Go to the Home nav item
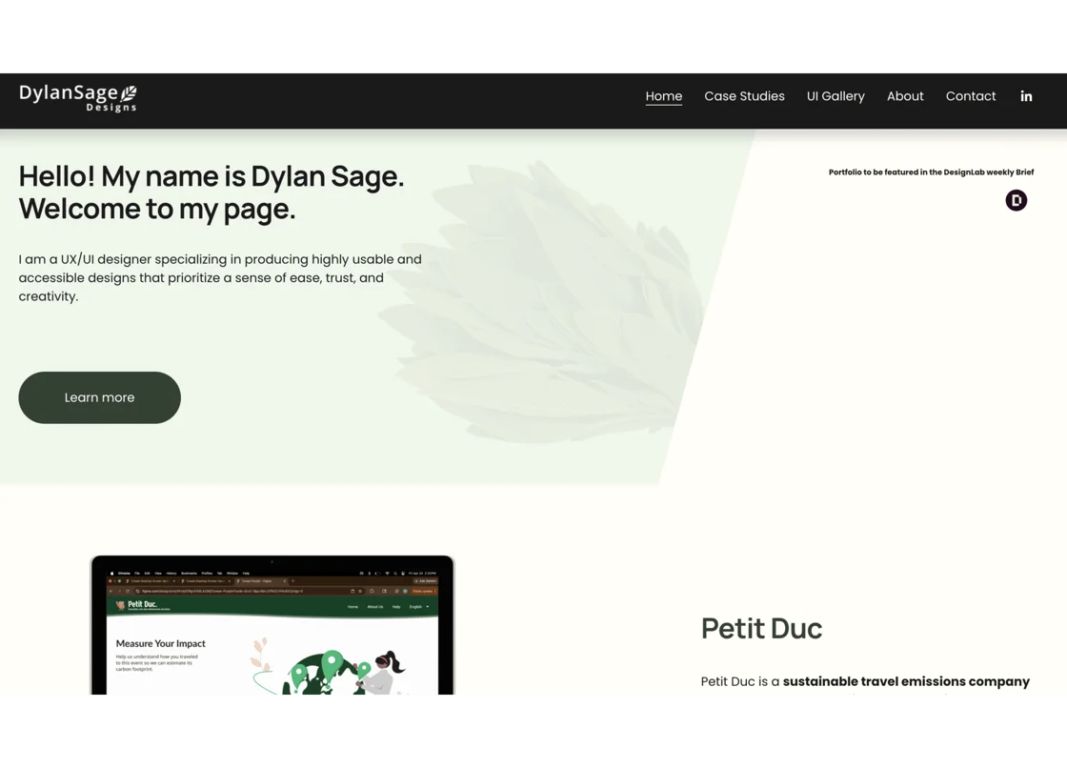The height and width of the screenshot is (768, 1067). coord(663,96)
